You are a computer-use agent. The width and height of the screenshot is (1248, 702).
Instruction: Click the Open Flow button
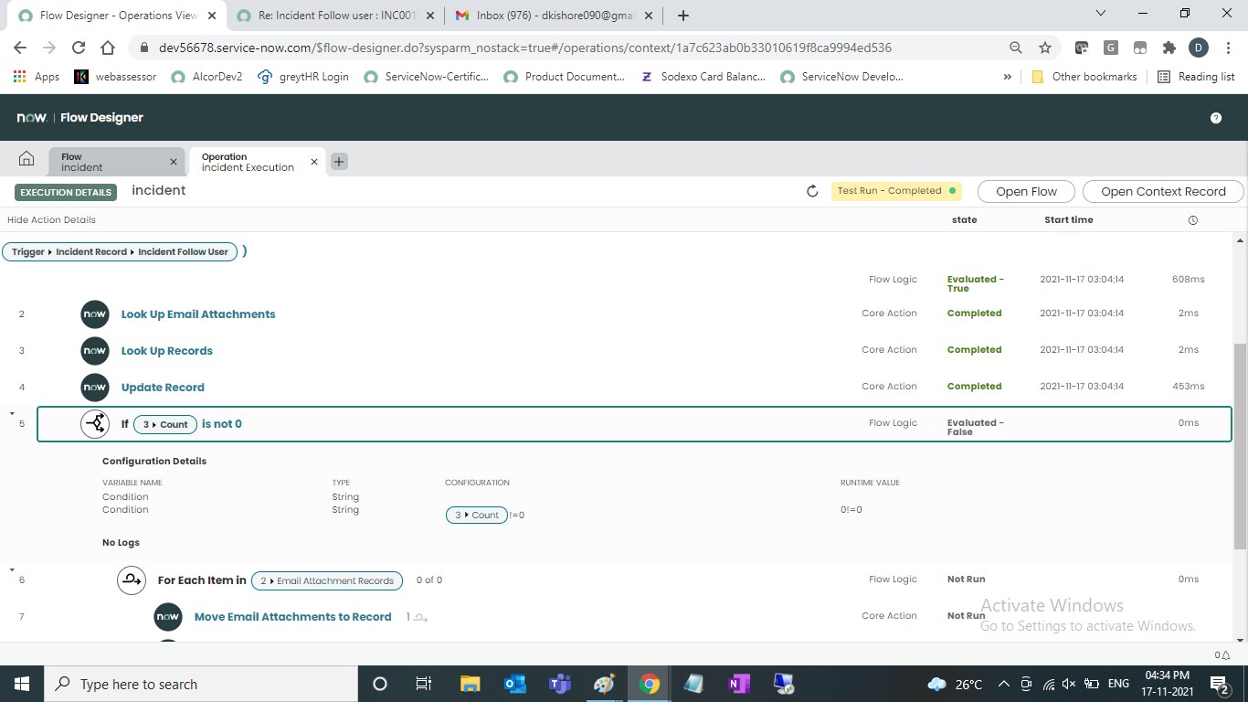(x=1027, y=191)
